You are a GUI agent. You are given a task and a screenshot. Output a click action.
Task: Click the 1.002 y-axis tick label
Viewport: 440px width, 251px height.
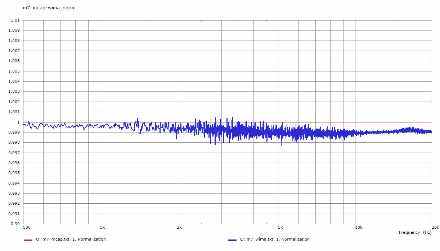pyautogui.click(x=14, y=102)
